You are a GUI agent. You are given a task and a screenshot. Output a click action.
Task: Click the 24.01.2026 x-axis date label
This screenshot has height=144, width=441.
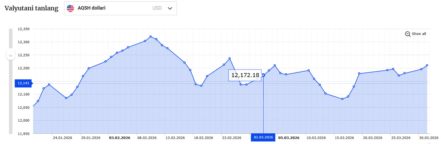[63, 138]
